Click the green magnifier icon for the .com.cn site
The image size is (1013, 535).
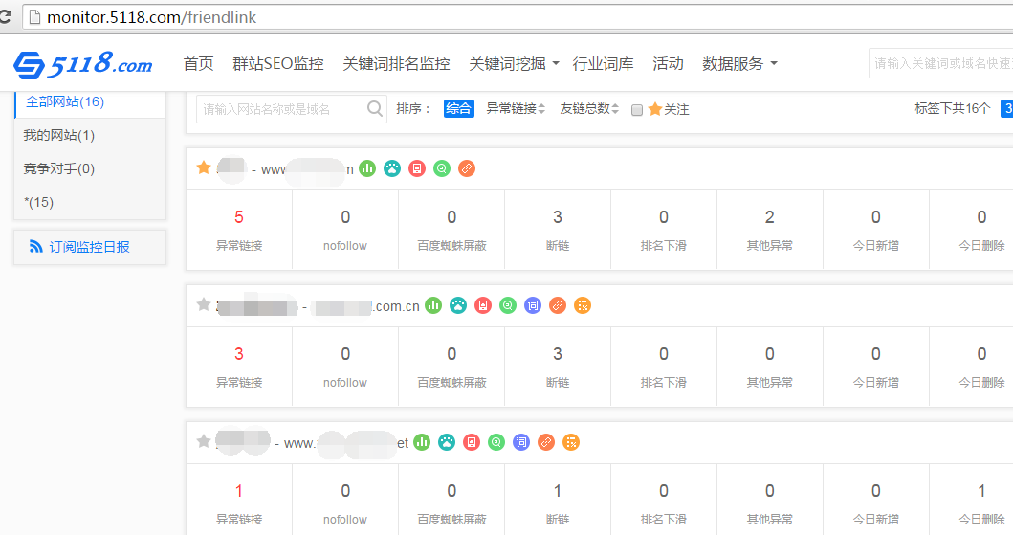click(x=508, y=305)
